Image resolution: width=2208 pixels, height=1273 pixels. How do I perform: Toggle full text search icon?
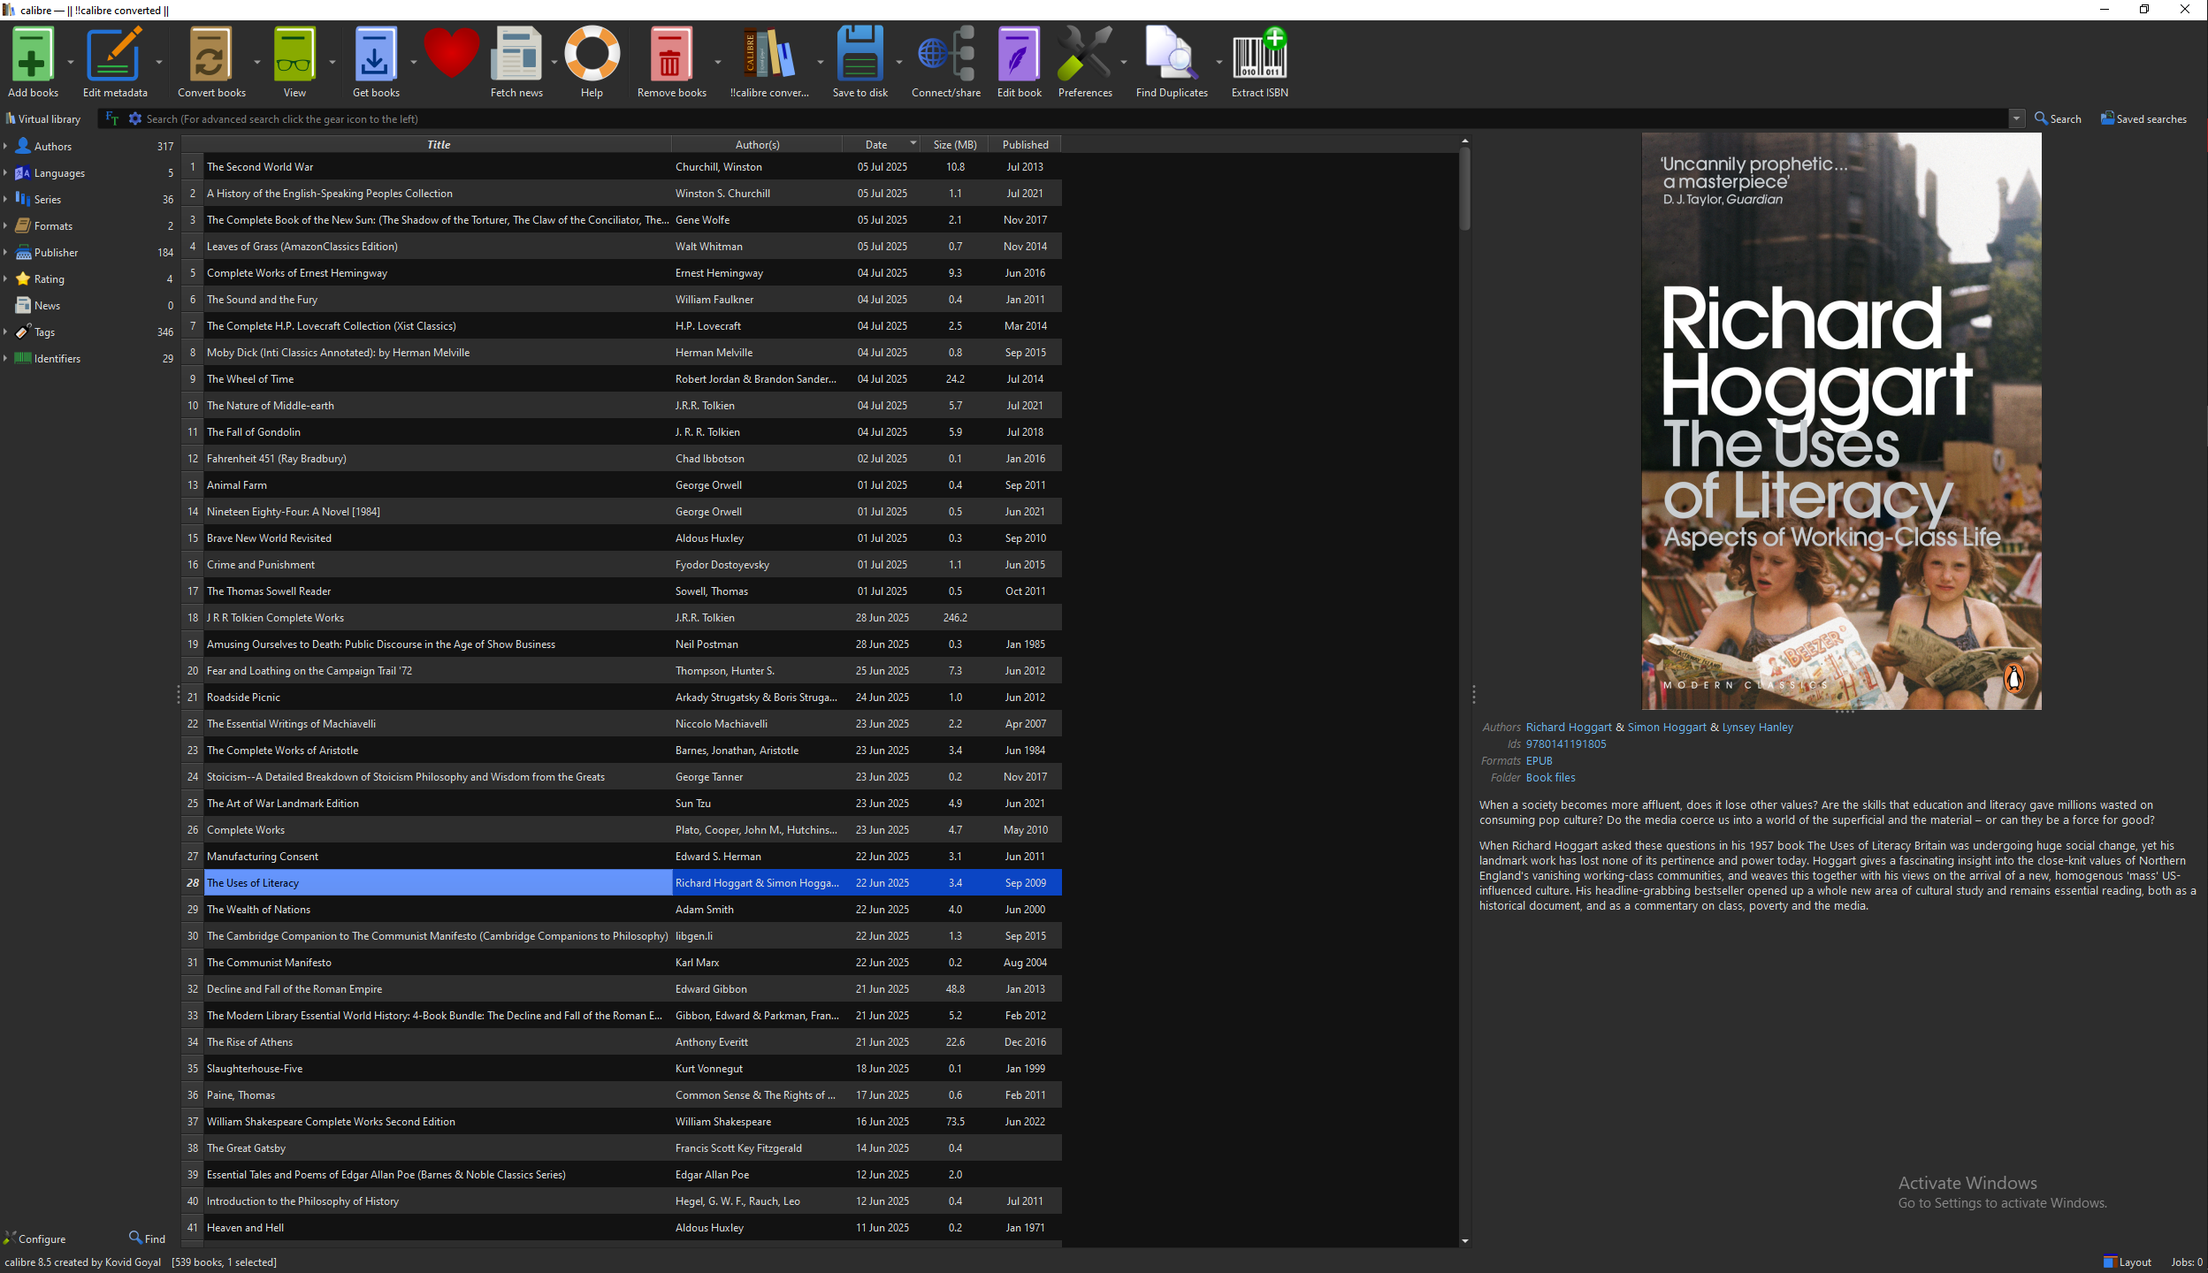111,118
